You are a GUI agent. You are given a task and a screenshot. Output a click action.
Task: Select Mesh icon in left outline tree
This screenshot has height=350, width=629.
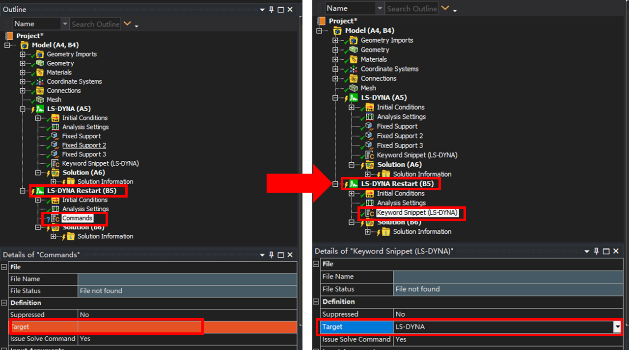pyautogui.click(x=40, y=100)
